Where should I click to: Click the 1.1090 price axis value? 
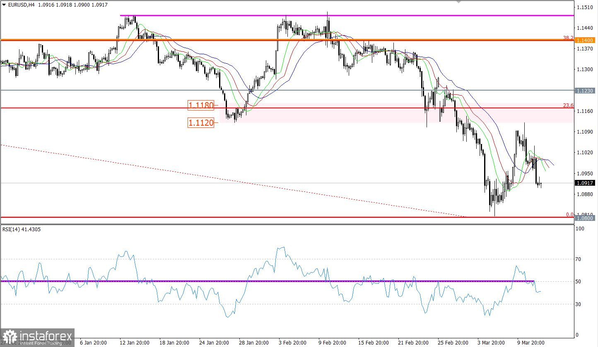pyautogui.click(x=586, y=132)
